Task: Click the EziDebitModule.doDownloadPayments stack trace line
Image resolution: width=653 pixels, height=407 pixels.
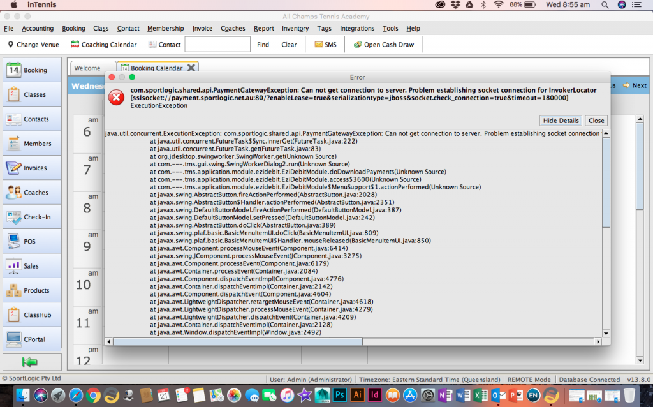Action: (x=298, y=172)
